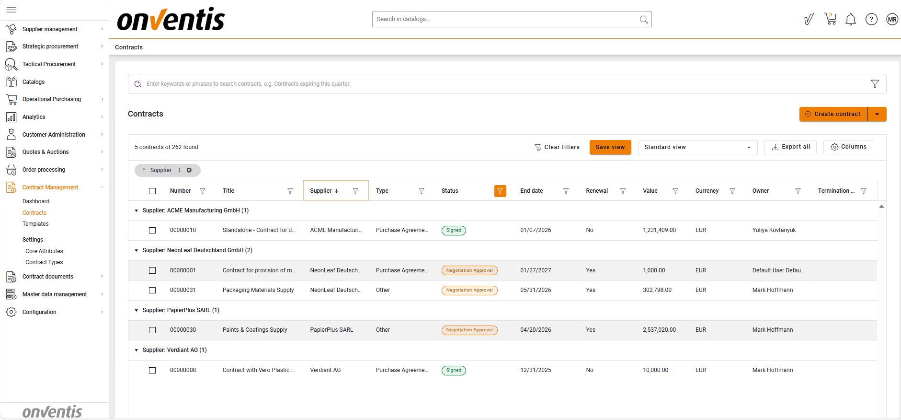Tick the select-all contracts checkbox
Viewport: 901px width, 420px height.
152,191
